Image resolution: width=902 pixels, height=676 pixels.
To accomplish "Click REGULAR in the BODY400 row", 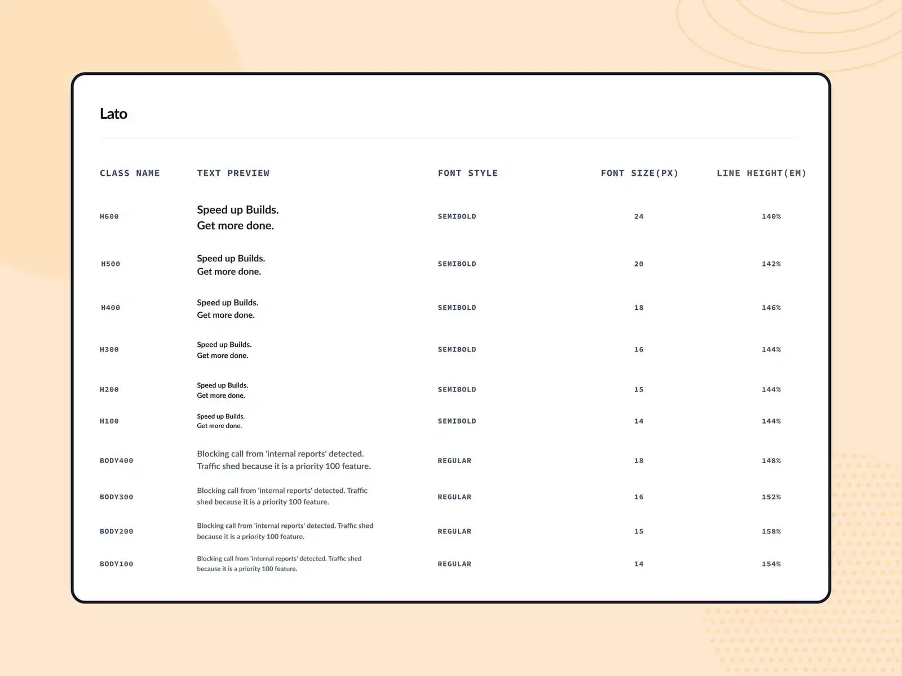I will coord(455,460).
